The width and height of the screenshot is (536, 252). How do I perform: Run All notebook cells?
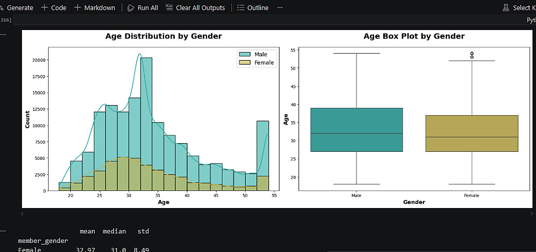(143, 8)
